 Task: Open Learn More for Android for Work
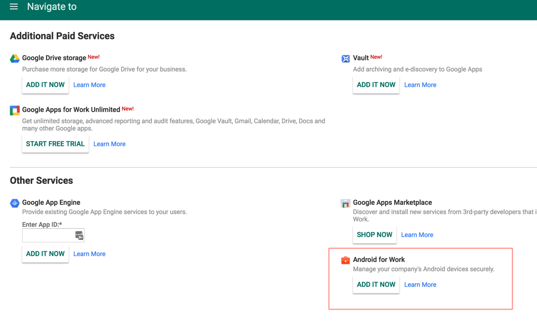[420, 285]
